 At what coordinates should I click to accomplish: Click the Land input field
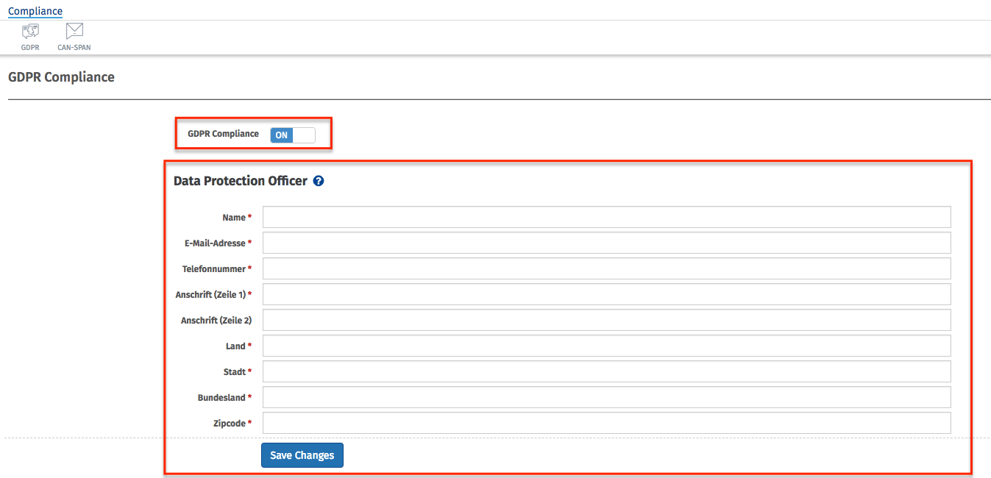[606, 346]
